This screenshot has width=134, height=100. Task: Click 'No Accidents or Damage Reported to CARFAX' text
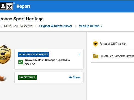point(48,62)
